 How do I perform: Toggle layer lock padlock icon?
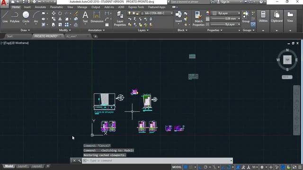tap(137, 13)
